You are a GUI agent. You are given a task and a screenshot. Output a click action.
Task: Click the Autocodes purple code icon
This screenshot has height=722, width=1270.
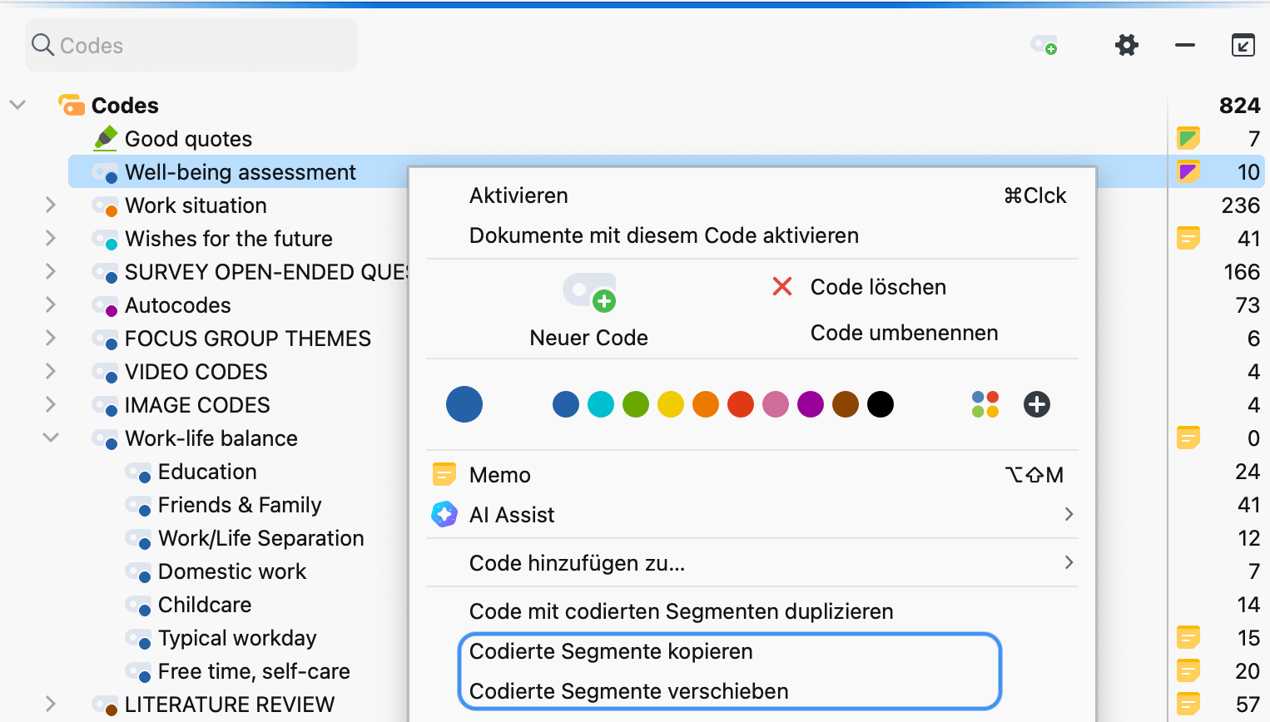click(106, 306)
